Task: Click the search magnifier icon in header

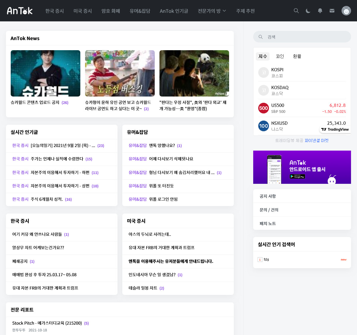Action: click(x=296, y=11)
